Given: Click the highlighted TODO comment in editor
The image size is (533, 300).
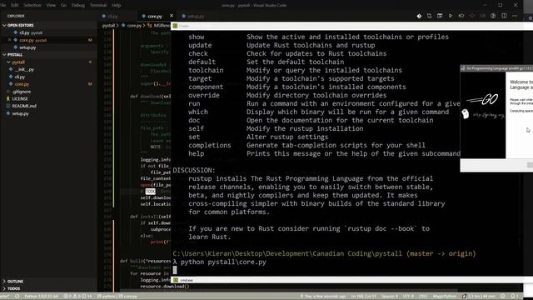Looking at the screenshot, I should [x=150, y=192].
